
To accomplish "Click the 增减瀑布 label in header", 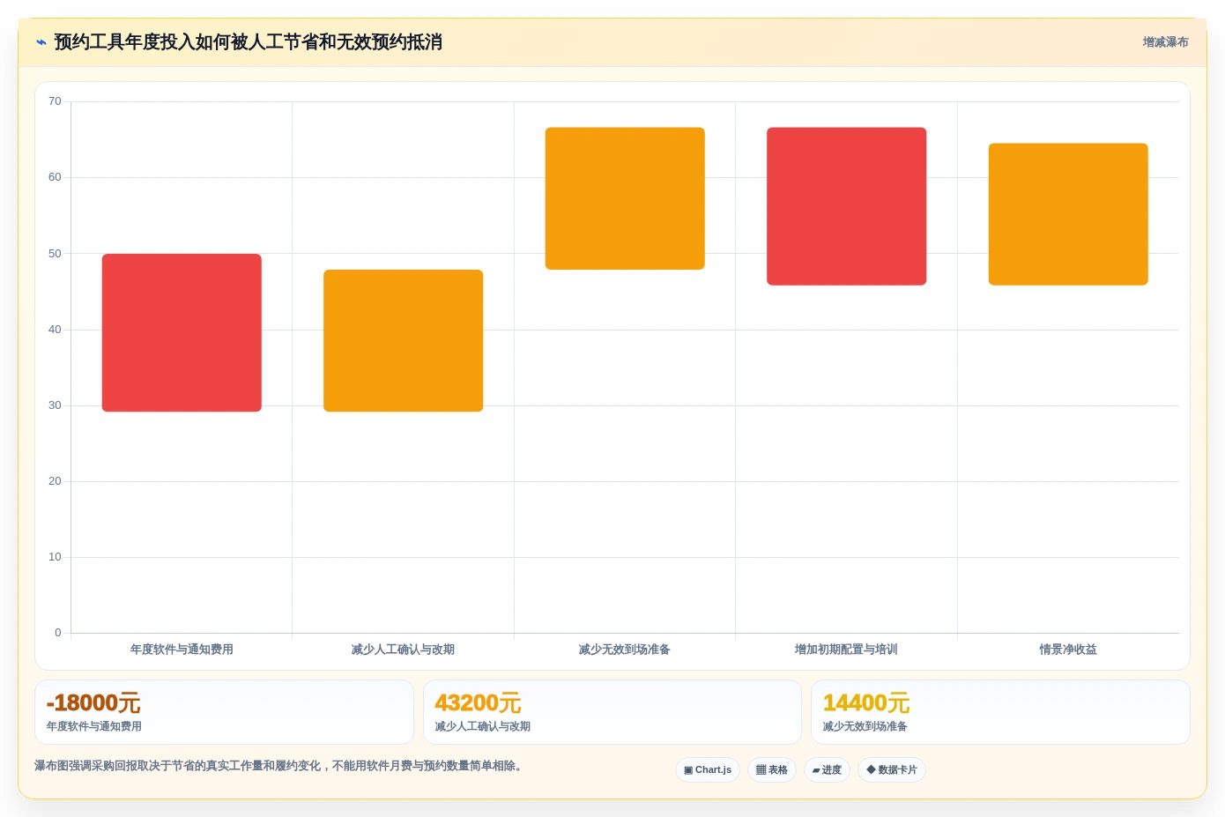I will pos(1165,42).
